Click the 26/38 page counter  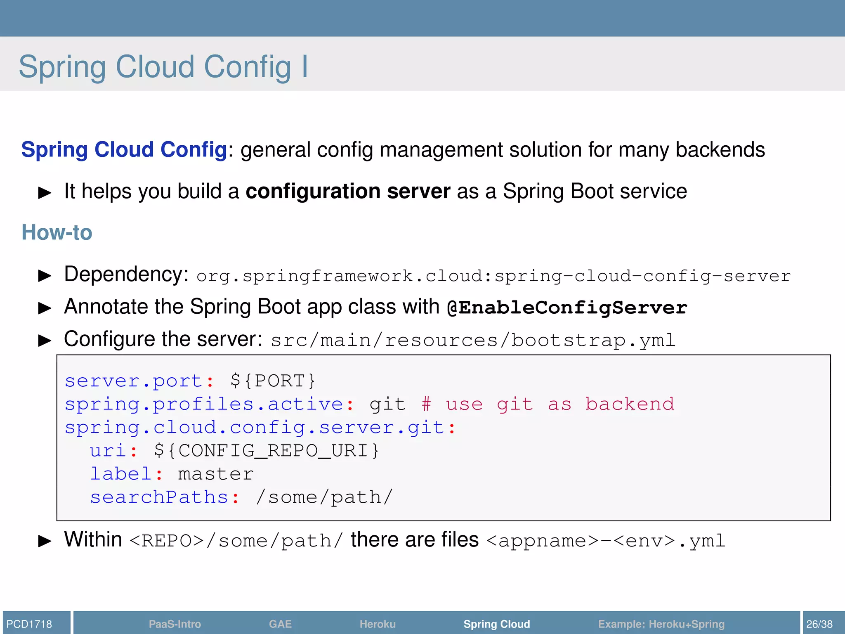[819, 624]
